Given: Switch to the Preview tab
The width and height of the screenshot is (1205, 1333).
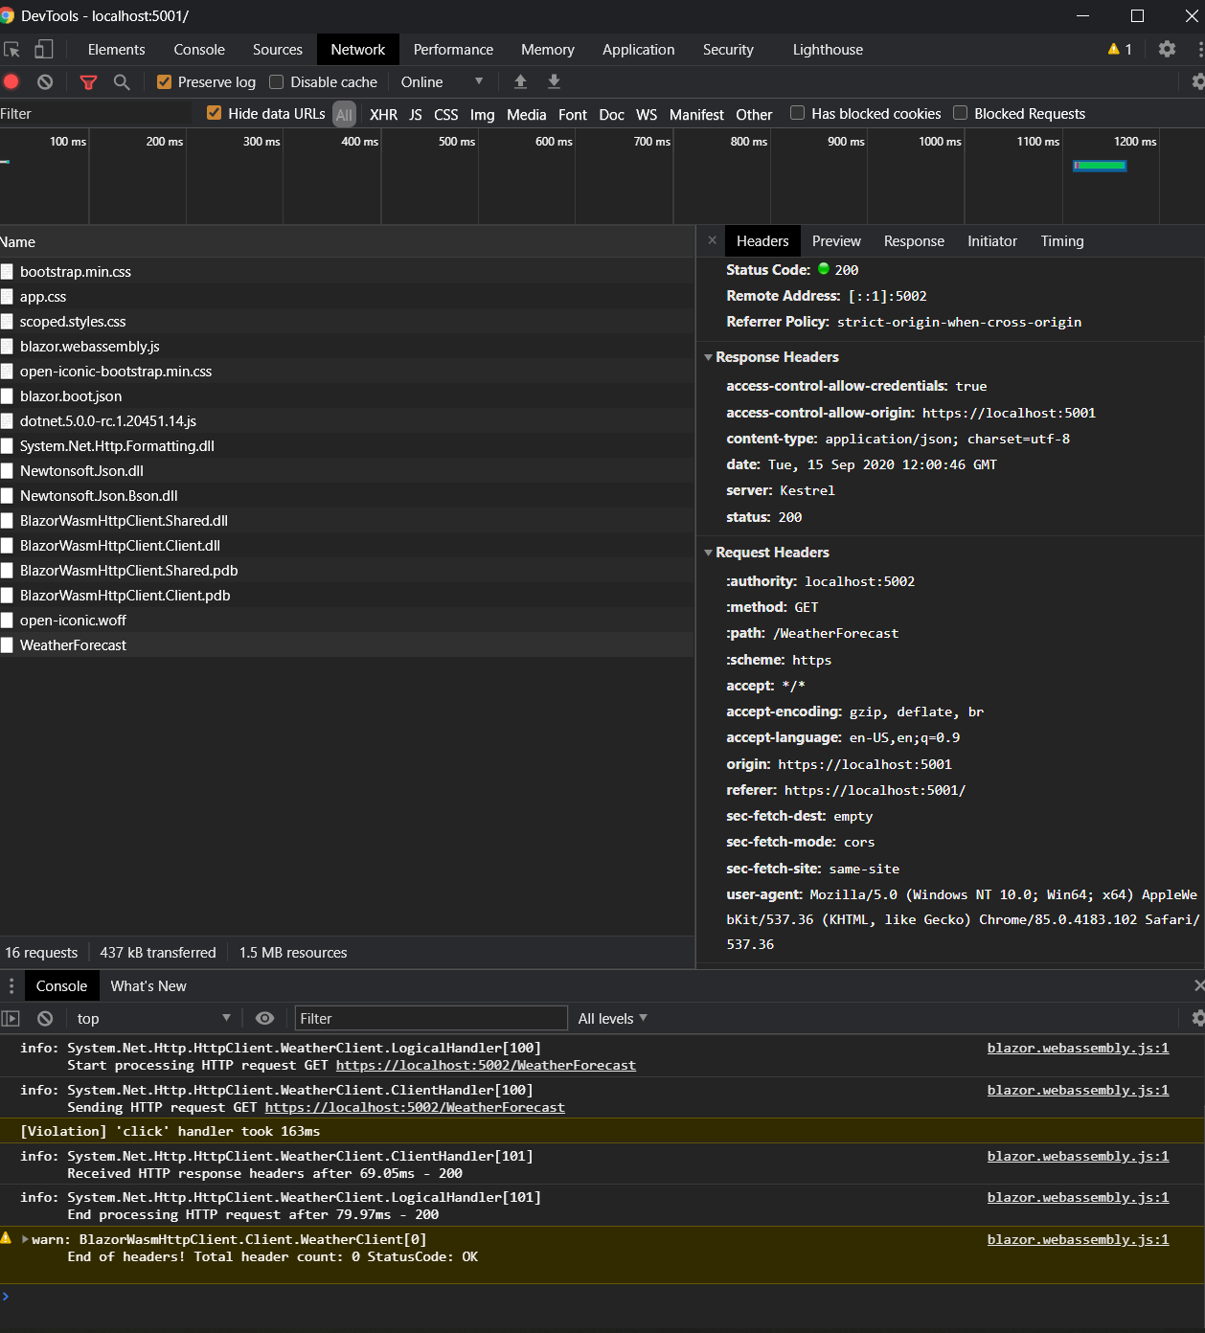Looking at the screenshot, I should (835, 240).
